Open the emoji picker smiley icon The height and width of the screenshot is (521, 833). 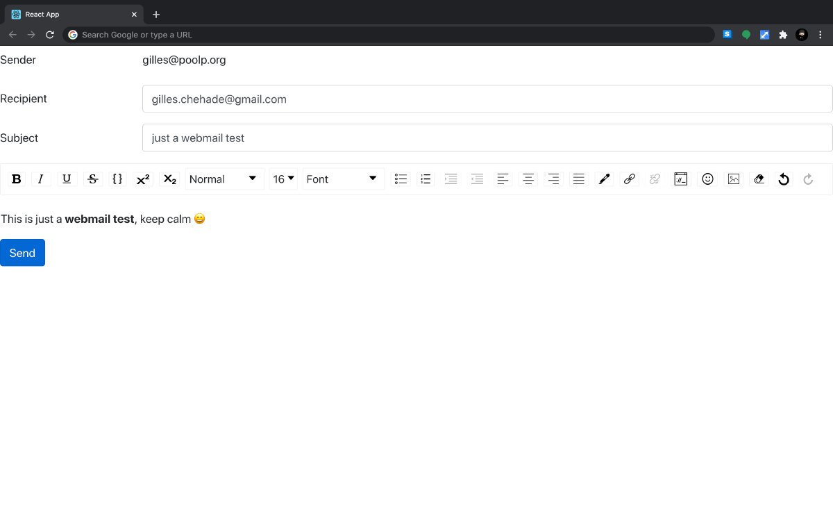pyautogui.click(x=708, y=179)
